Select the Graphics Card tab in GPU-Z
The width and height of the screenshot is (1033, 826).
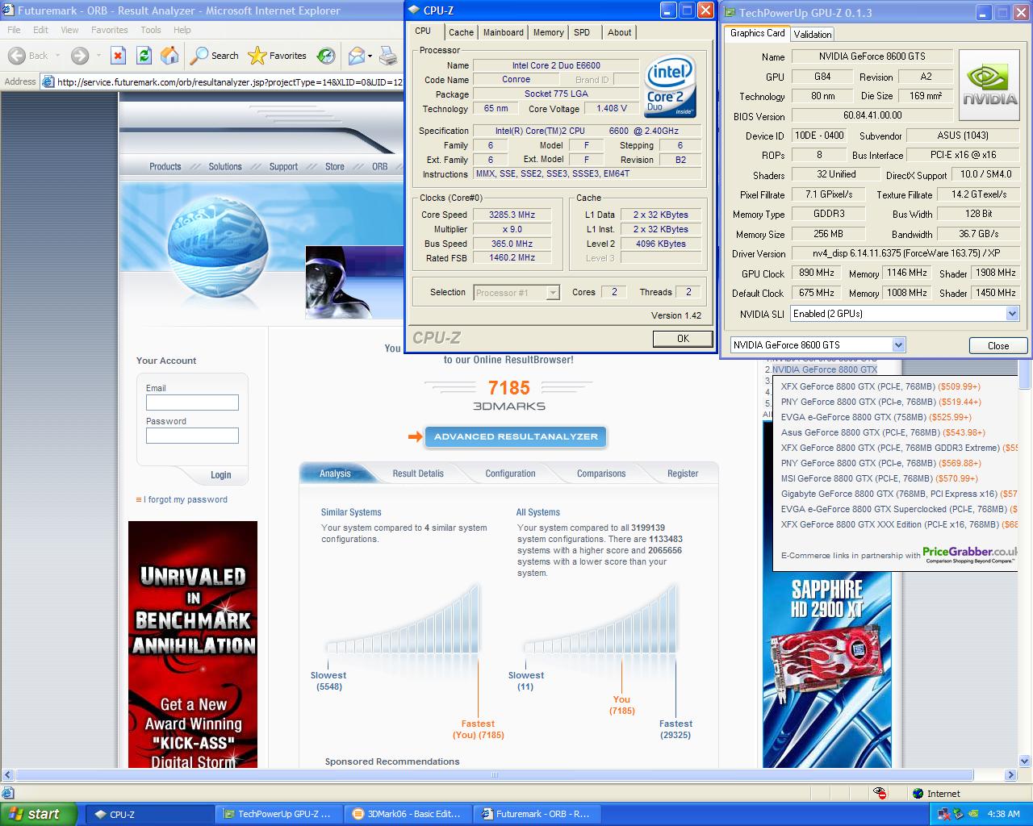click(x=757, y=33)
